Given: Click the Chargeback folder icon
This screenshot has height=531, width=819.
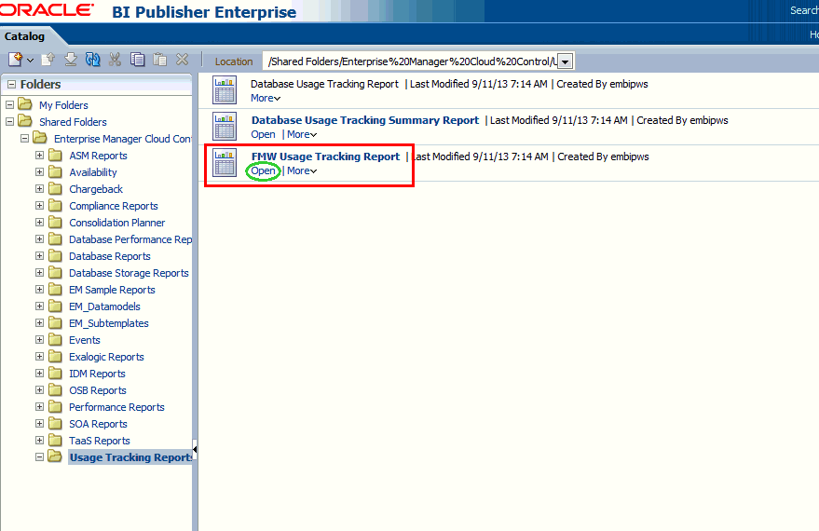Looking at the screenshot, I should pos(55,188).
